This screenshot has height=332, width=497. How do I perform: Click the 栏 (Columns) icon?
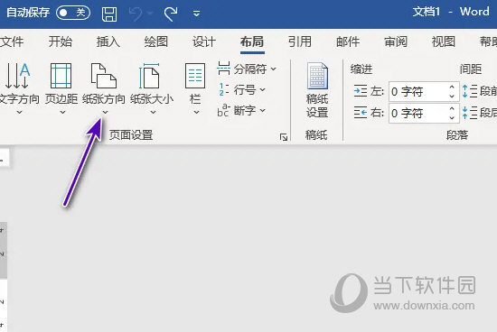click(195, 75)
